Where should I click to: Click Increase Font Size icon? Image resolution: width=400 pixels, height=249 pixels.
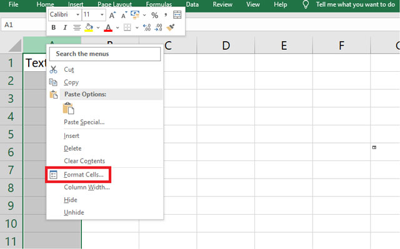pos(112,15)
